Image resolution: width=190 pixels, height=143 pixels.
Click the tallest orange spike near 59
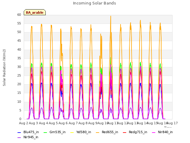coord(111,16)
